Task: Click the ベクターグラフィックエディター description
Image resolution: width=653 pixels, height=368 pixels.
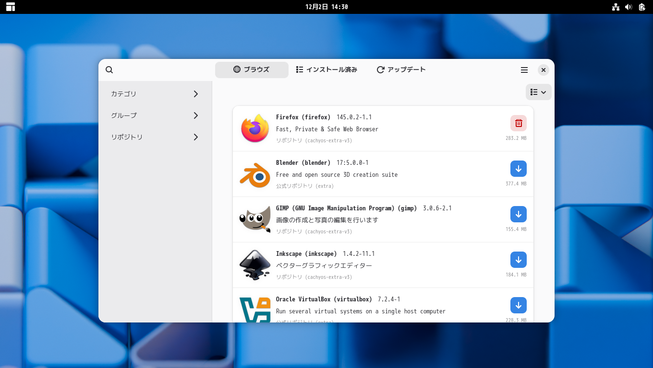Action: pyautogui.click(x=324, y=266)
